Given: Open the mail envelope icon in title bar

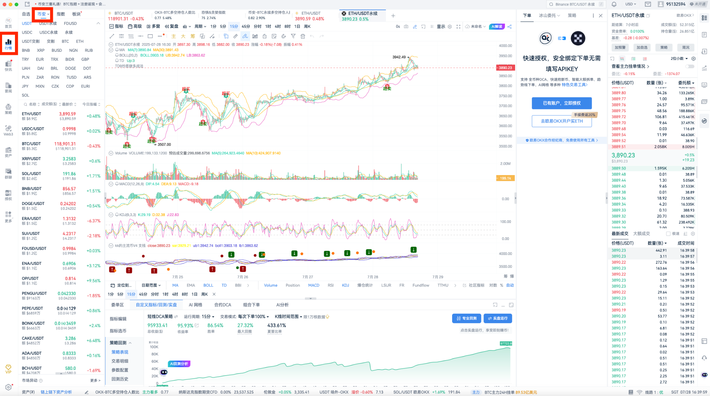Looking at the screenshot, I should tap(648, 4).
